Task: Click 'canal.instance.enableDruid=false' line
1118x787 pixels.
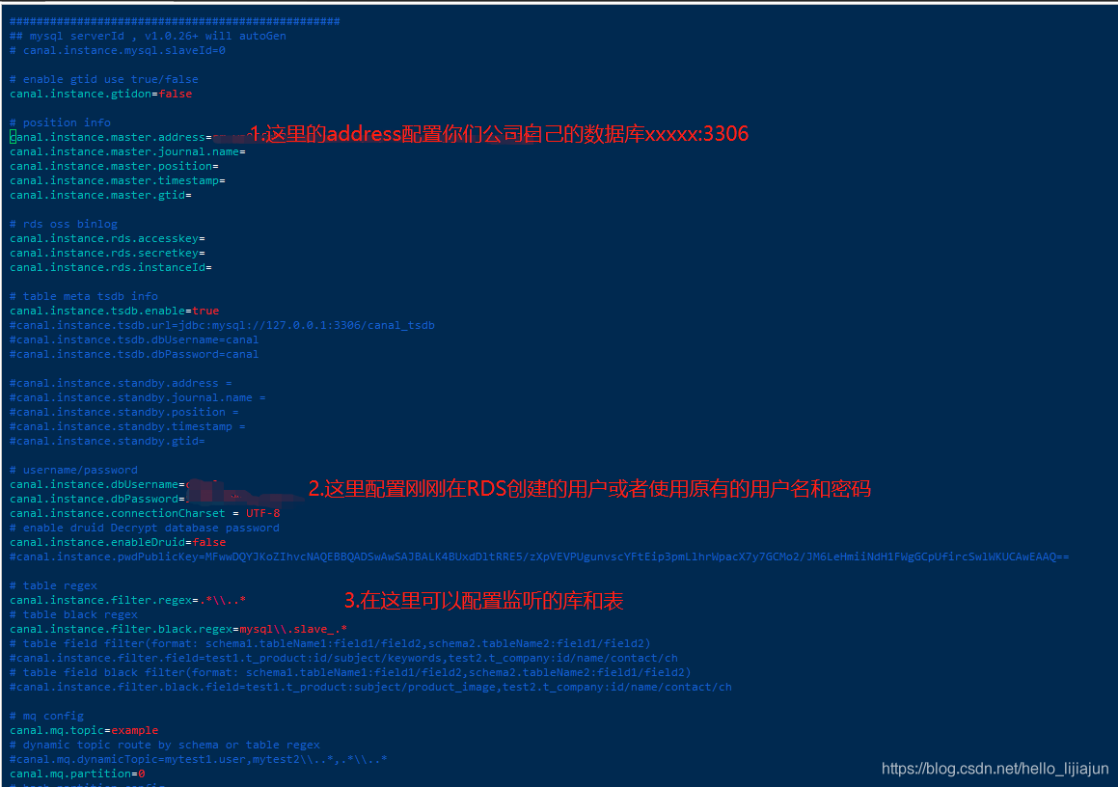Action: 118,542
